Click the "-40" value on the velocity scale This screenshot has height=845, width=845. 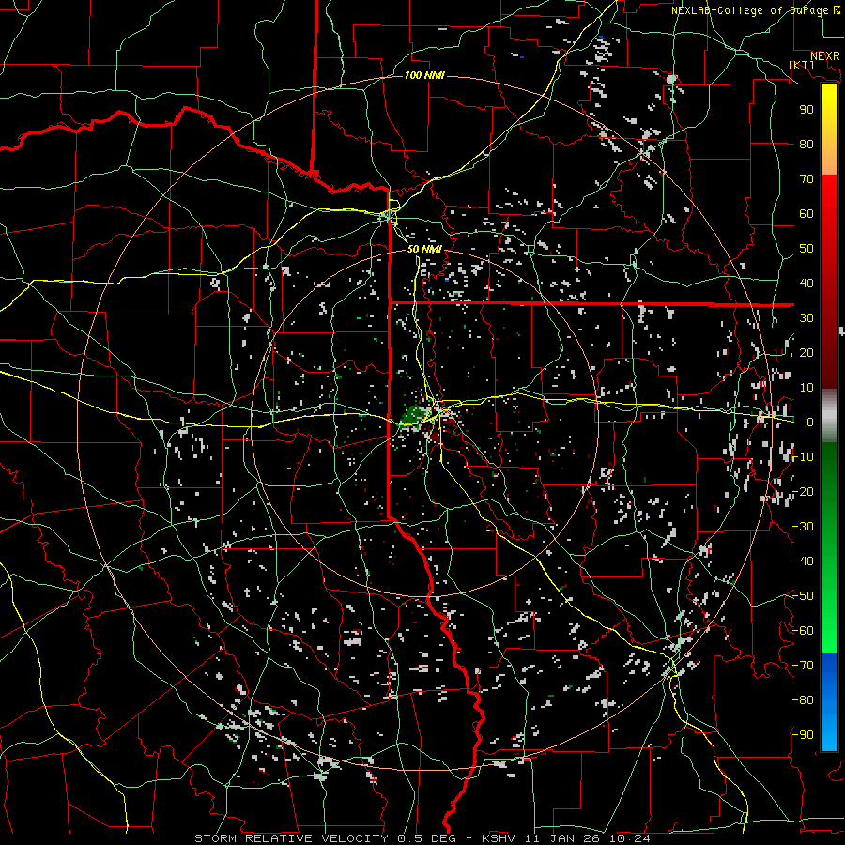(803, 561)
